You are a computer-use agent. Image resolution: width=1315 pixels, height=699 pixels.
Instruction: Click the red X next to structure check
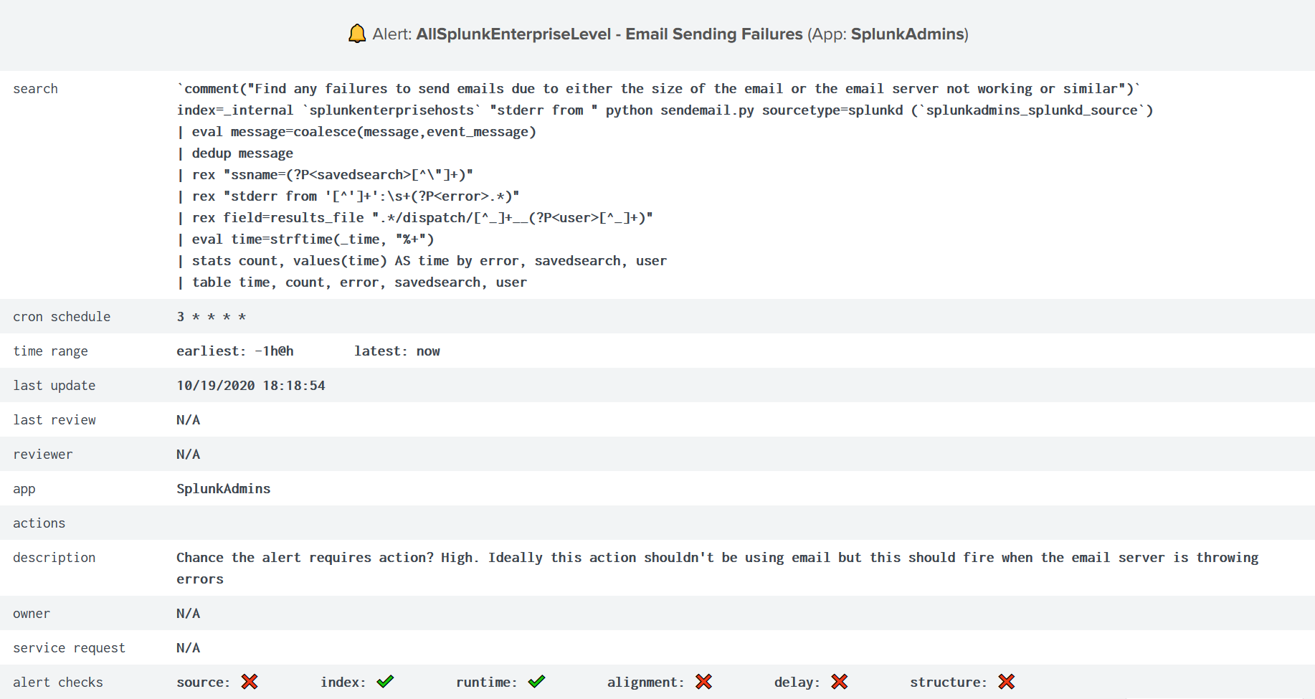click(1007, 682)
